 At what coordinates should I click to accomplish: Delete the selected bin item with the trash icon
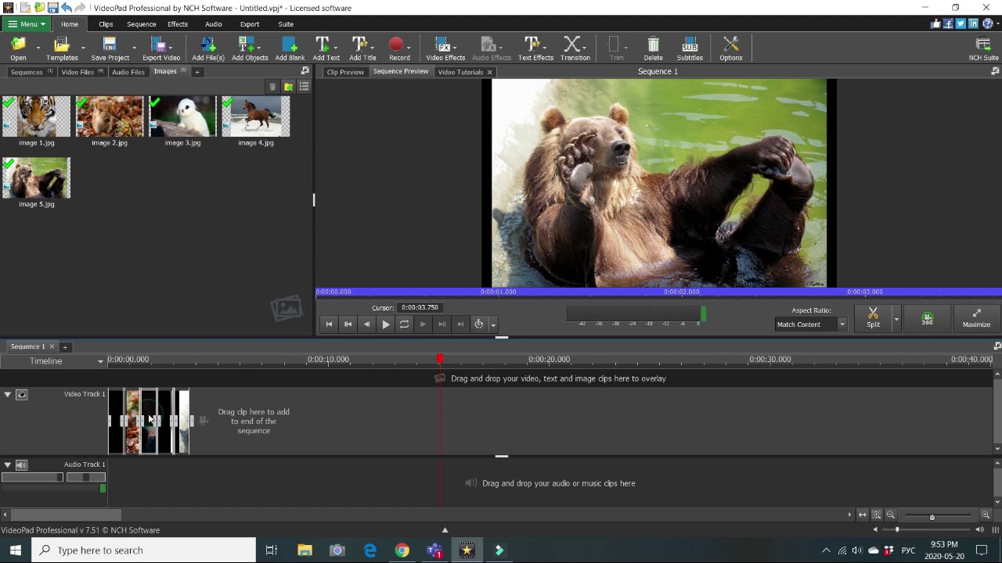pos(272,87)
